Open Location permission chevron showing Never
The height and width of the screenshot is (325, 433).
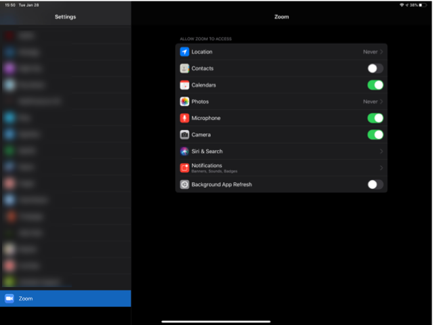coord(382,52)
